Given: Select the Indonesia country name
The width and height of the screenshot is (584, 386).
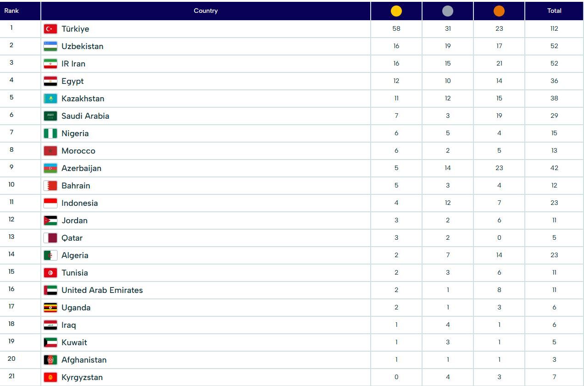Looking at the screenshot, I should point(79,203).
